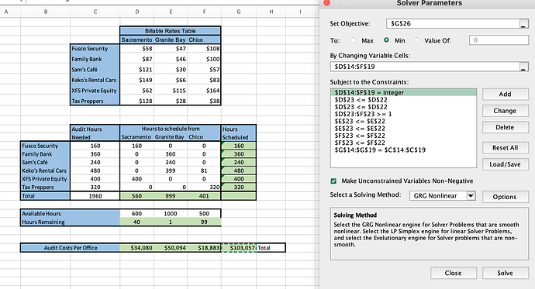This screenshot has height=289, width=535.
Task: Click the total cost cell $103,057
Action: (239, 248)
